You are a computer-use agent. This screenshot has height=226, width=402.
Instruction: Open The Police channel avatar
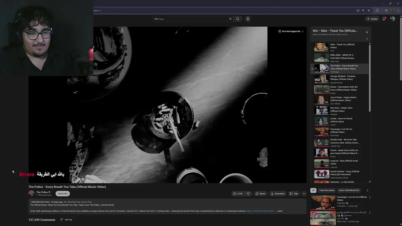click(31, 193)
